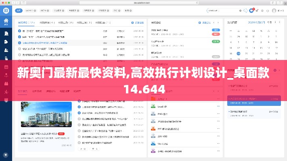Click the new task link in tasks panel

[x=138, y=23]
